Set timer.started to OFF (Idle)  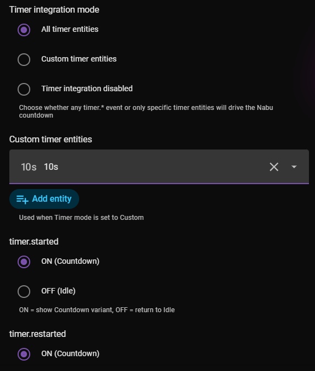(24, 291)
